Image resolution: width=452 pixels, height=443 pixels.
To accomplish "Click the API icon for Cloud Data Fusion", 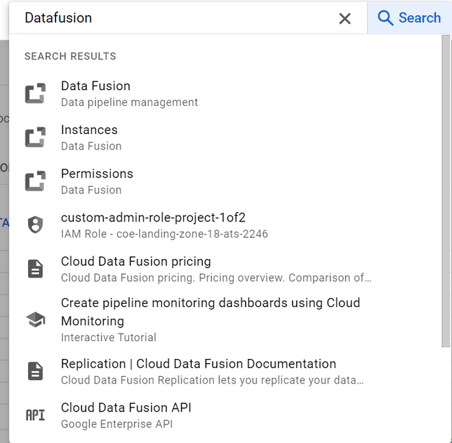I will [35, 415].
